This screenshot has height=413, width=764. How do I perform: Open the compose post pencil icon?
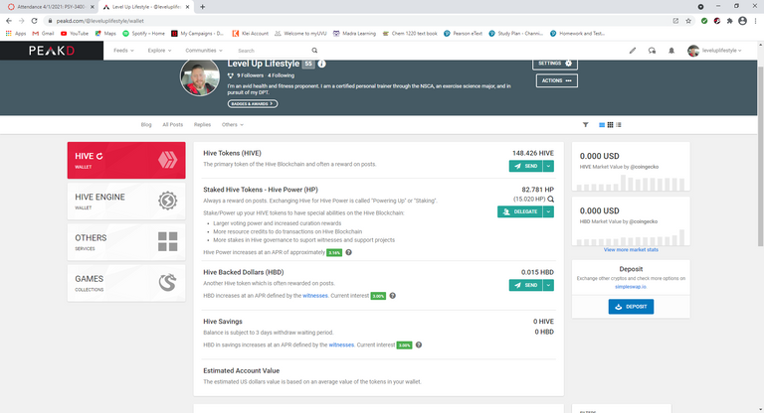(633, 51)
